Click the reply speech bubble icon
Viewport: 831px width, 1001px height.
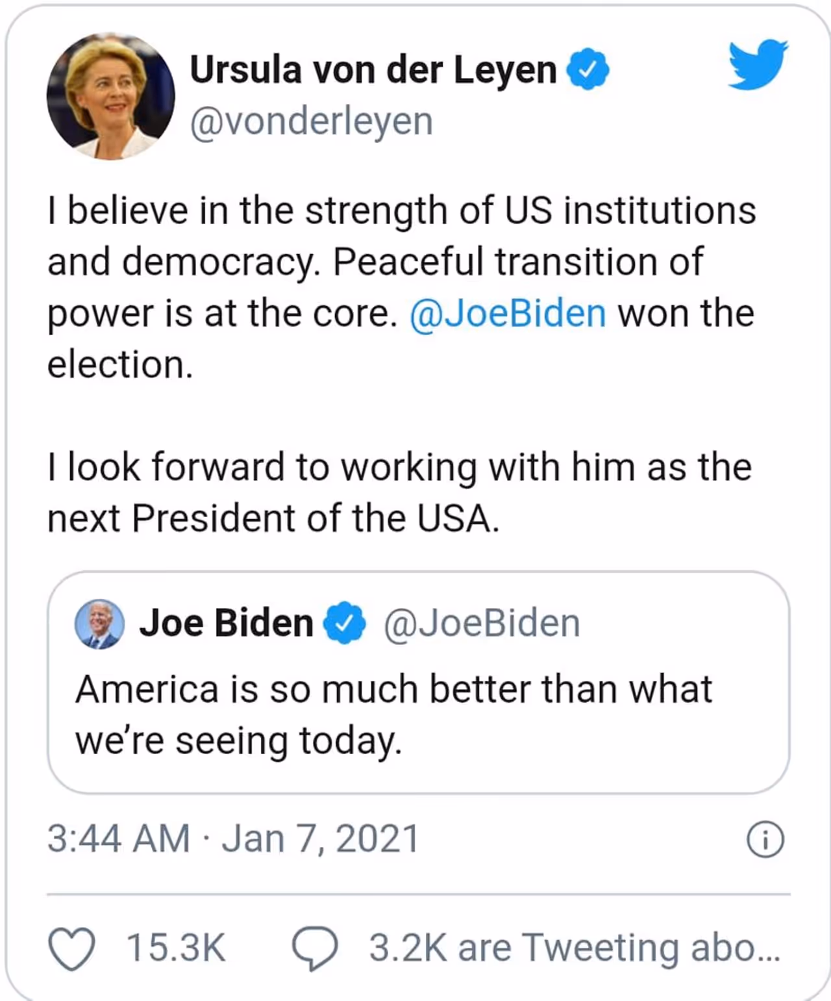point(315,948)
